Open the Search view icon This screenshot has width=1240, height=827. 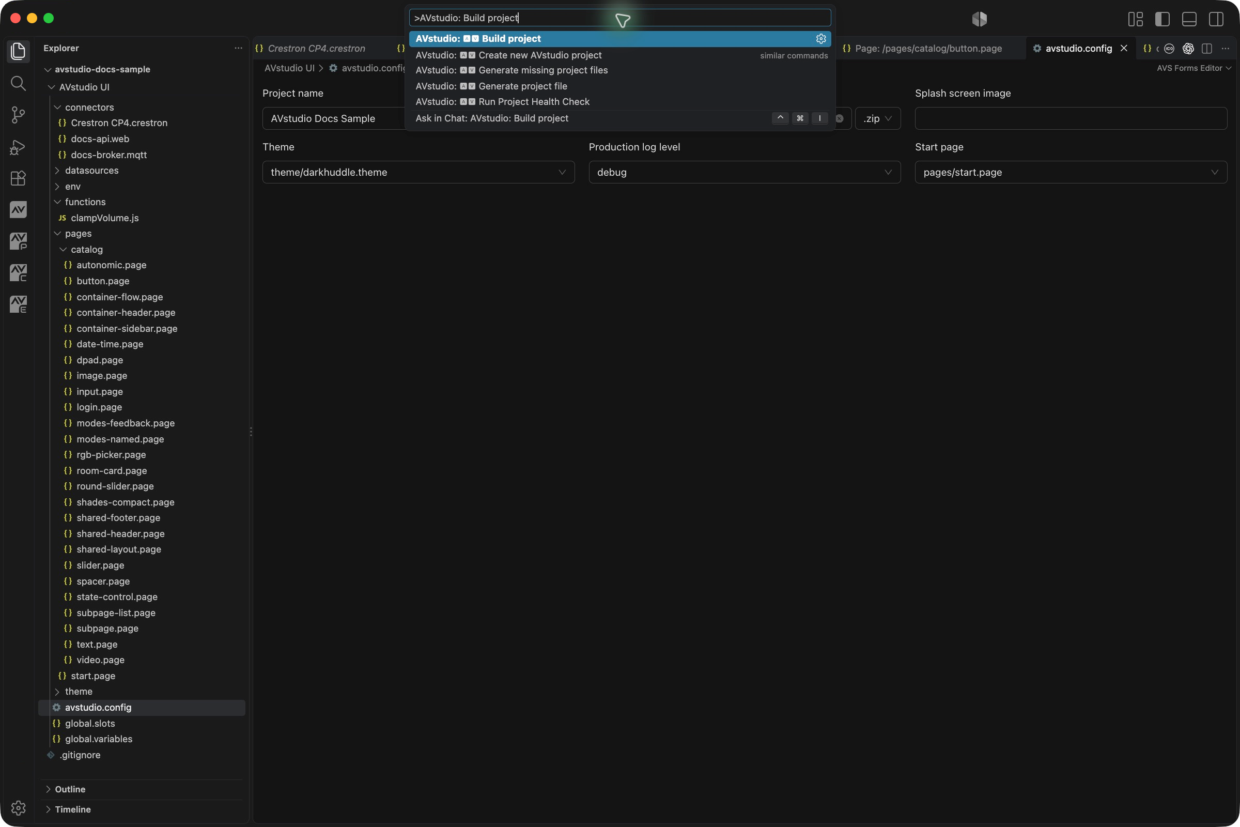tap(18, 83)
